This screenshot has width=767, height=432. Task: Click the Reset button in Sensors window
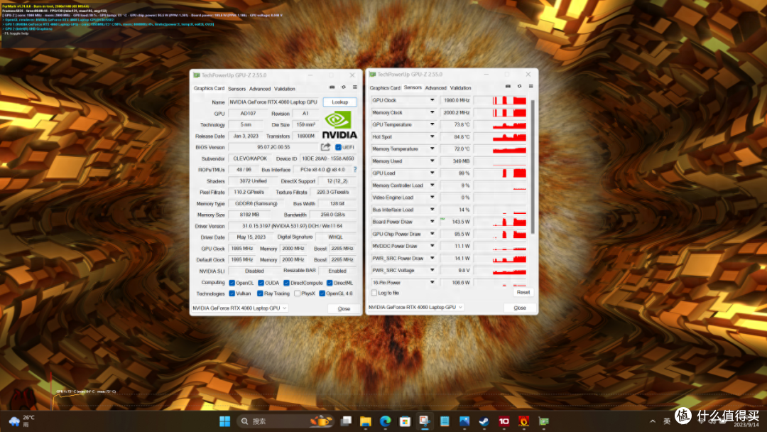click(523, 293)
